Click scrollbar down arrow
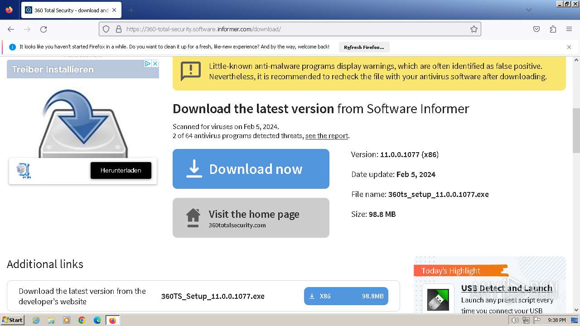Screen dimensions: 580x326 coord(576,310)
